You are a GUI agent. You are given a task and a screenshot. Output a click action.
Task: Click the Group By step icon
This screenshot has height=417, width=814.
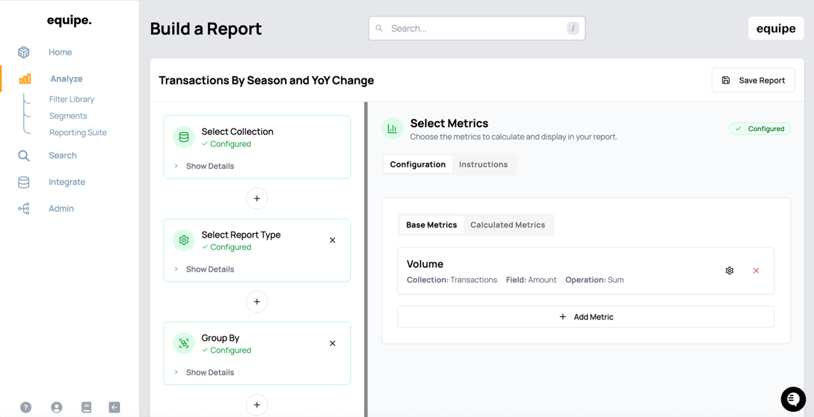pyautogui.click(x=184, y=344)
